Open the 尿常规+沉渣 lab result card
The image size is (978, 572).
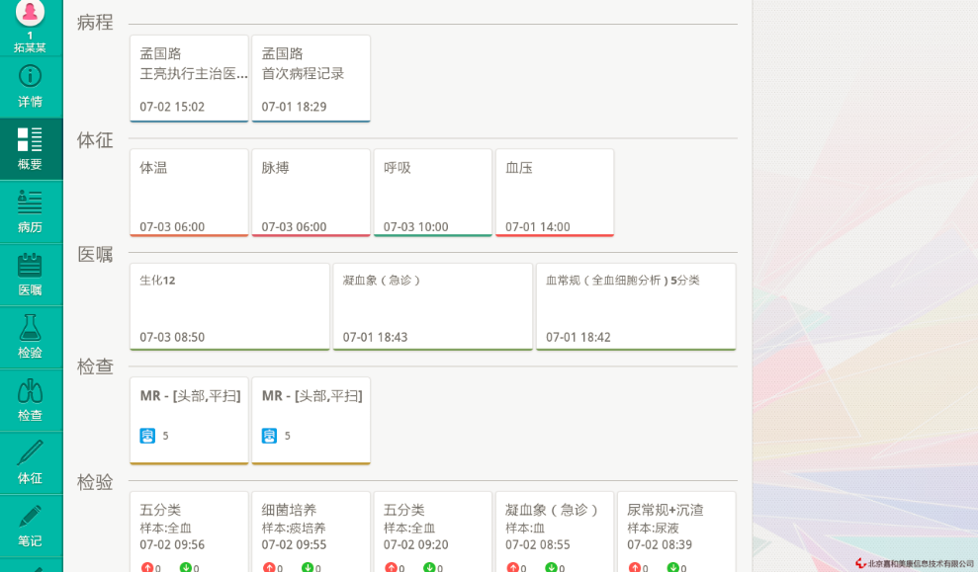[675, 531]
